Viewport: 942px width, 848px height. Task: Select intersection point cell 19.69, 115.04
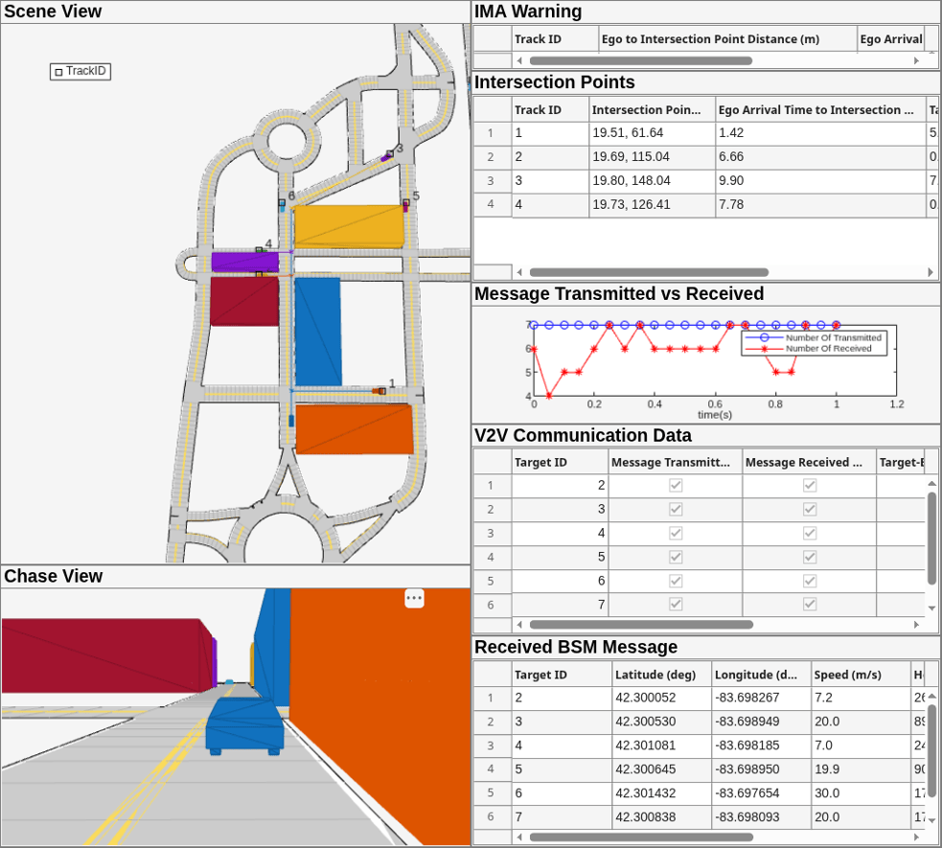click(652, 157)
